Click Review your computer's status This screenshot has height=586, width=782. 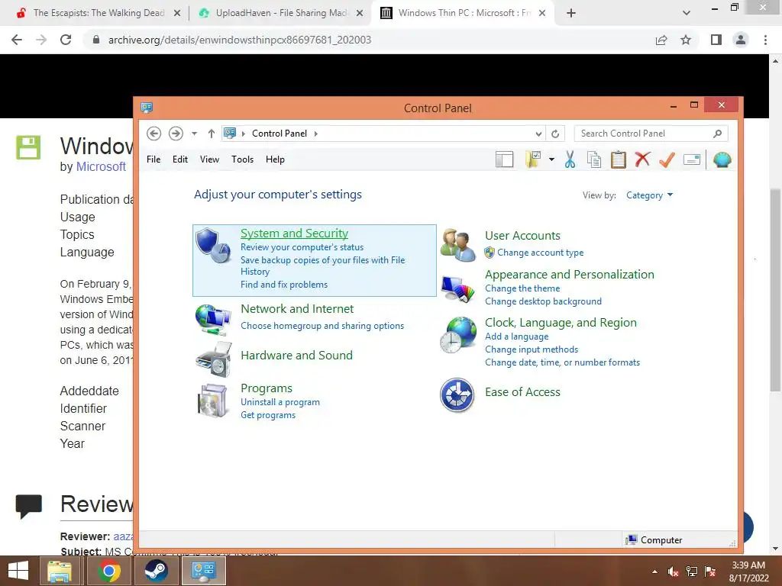(x=302, y=247)
